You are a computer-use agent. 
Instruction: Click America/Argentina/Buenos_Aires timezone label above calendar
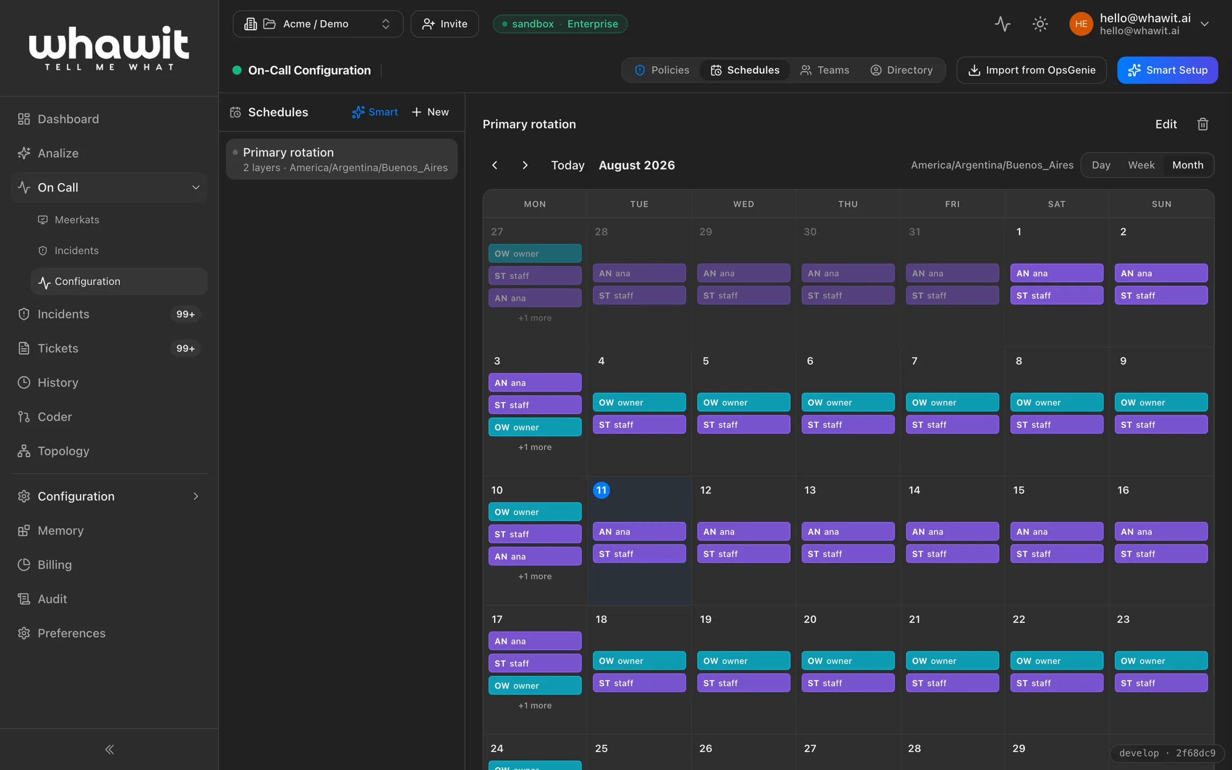click(992, 165)
